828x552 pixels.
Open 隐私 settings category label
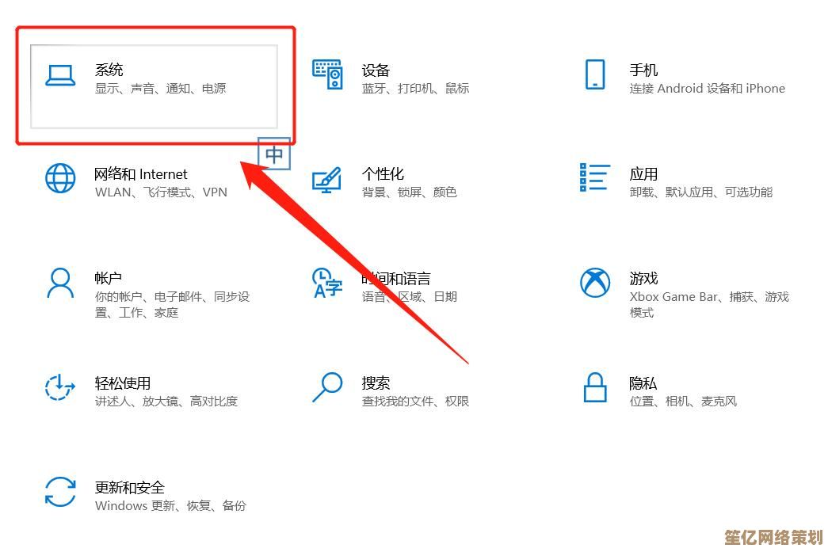coord(643,383)
